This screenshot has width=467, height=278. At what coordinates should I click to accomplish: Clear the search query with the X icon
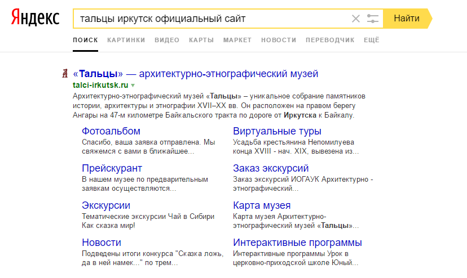(x=356, y=19)
